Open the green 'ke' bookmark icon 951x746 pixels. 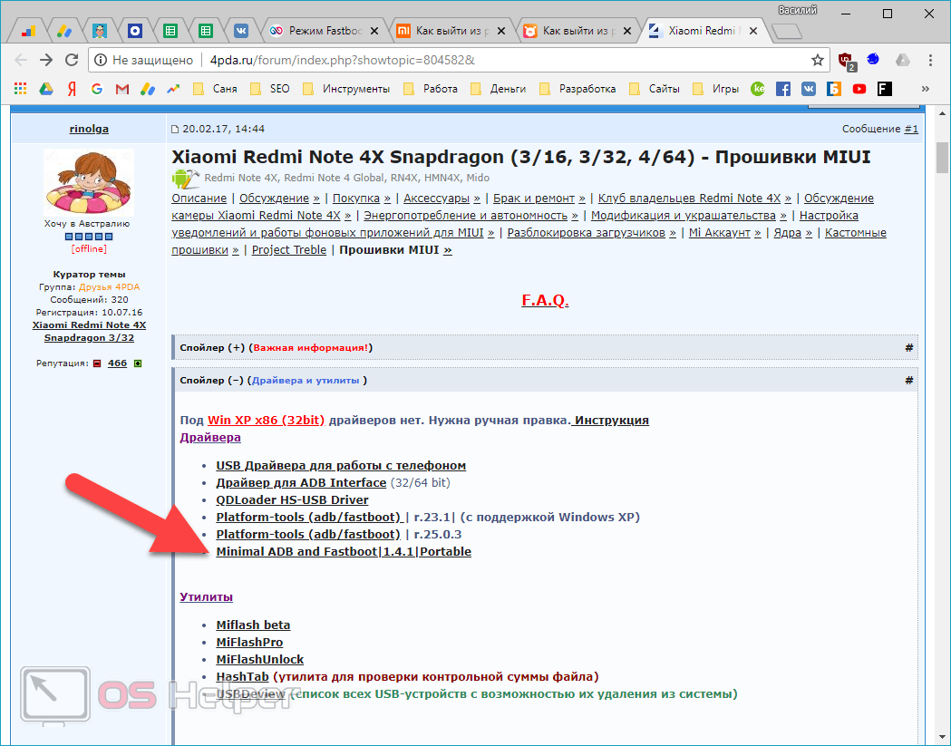click(758, 89)
